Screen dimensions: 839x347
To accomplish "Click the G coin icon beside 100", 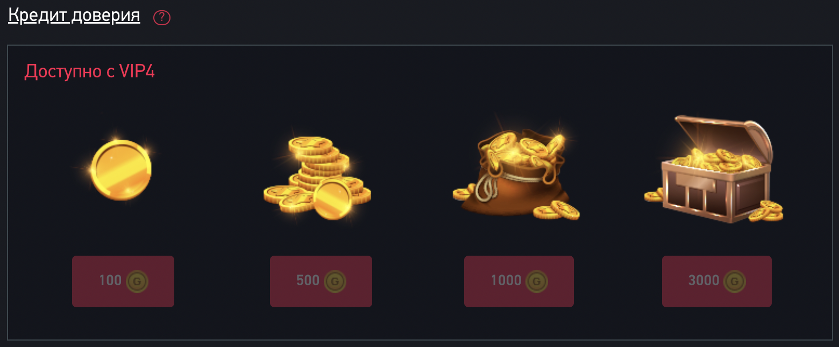I will click(137, 281).
